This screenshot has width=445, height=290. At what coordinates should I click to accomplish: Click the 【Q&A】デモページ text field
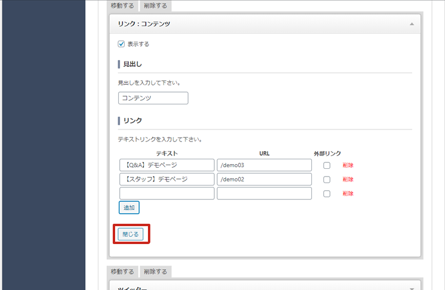pyautogui.click(x=166, y=165)
